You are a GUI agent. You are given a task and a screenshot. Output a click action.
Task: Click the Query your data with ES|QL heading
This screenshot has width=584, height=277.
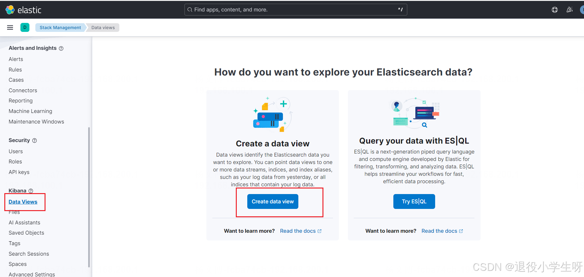click(x=414, y=141)
